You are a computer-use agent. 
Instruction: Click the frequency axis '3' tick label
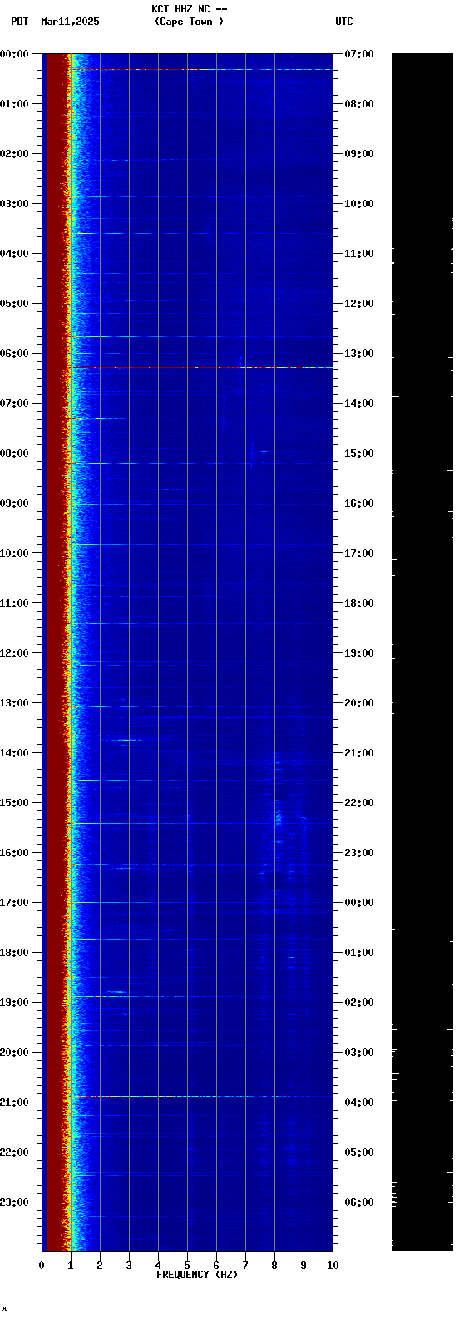(129, 1266)
